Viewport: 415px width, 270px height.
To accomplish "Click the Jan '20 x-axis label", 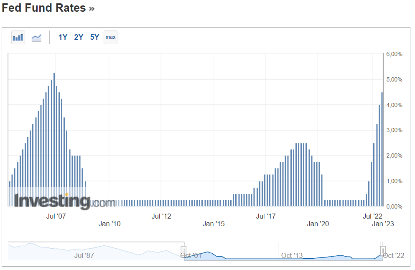I will click(318, 224).
